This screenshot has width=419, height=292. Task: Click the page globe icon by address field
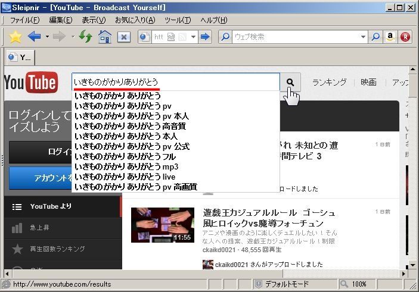point(145,37)
